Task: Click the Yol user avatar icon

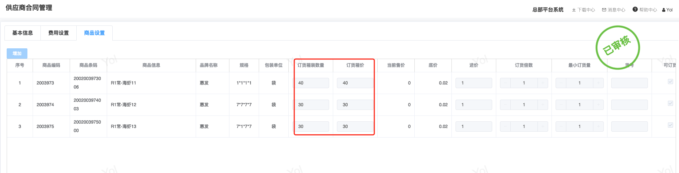Action: [x=664, y=10]
